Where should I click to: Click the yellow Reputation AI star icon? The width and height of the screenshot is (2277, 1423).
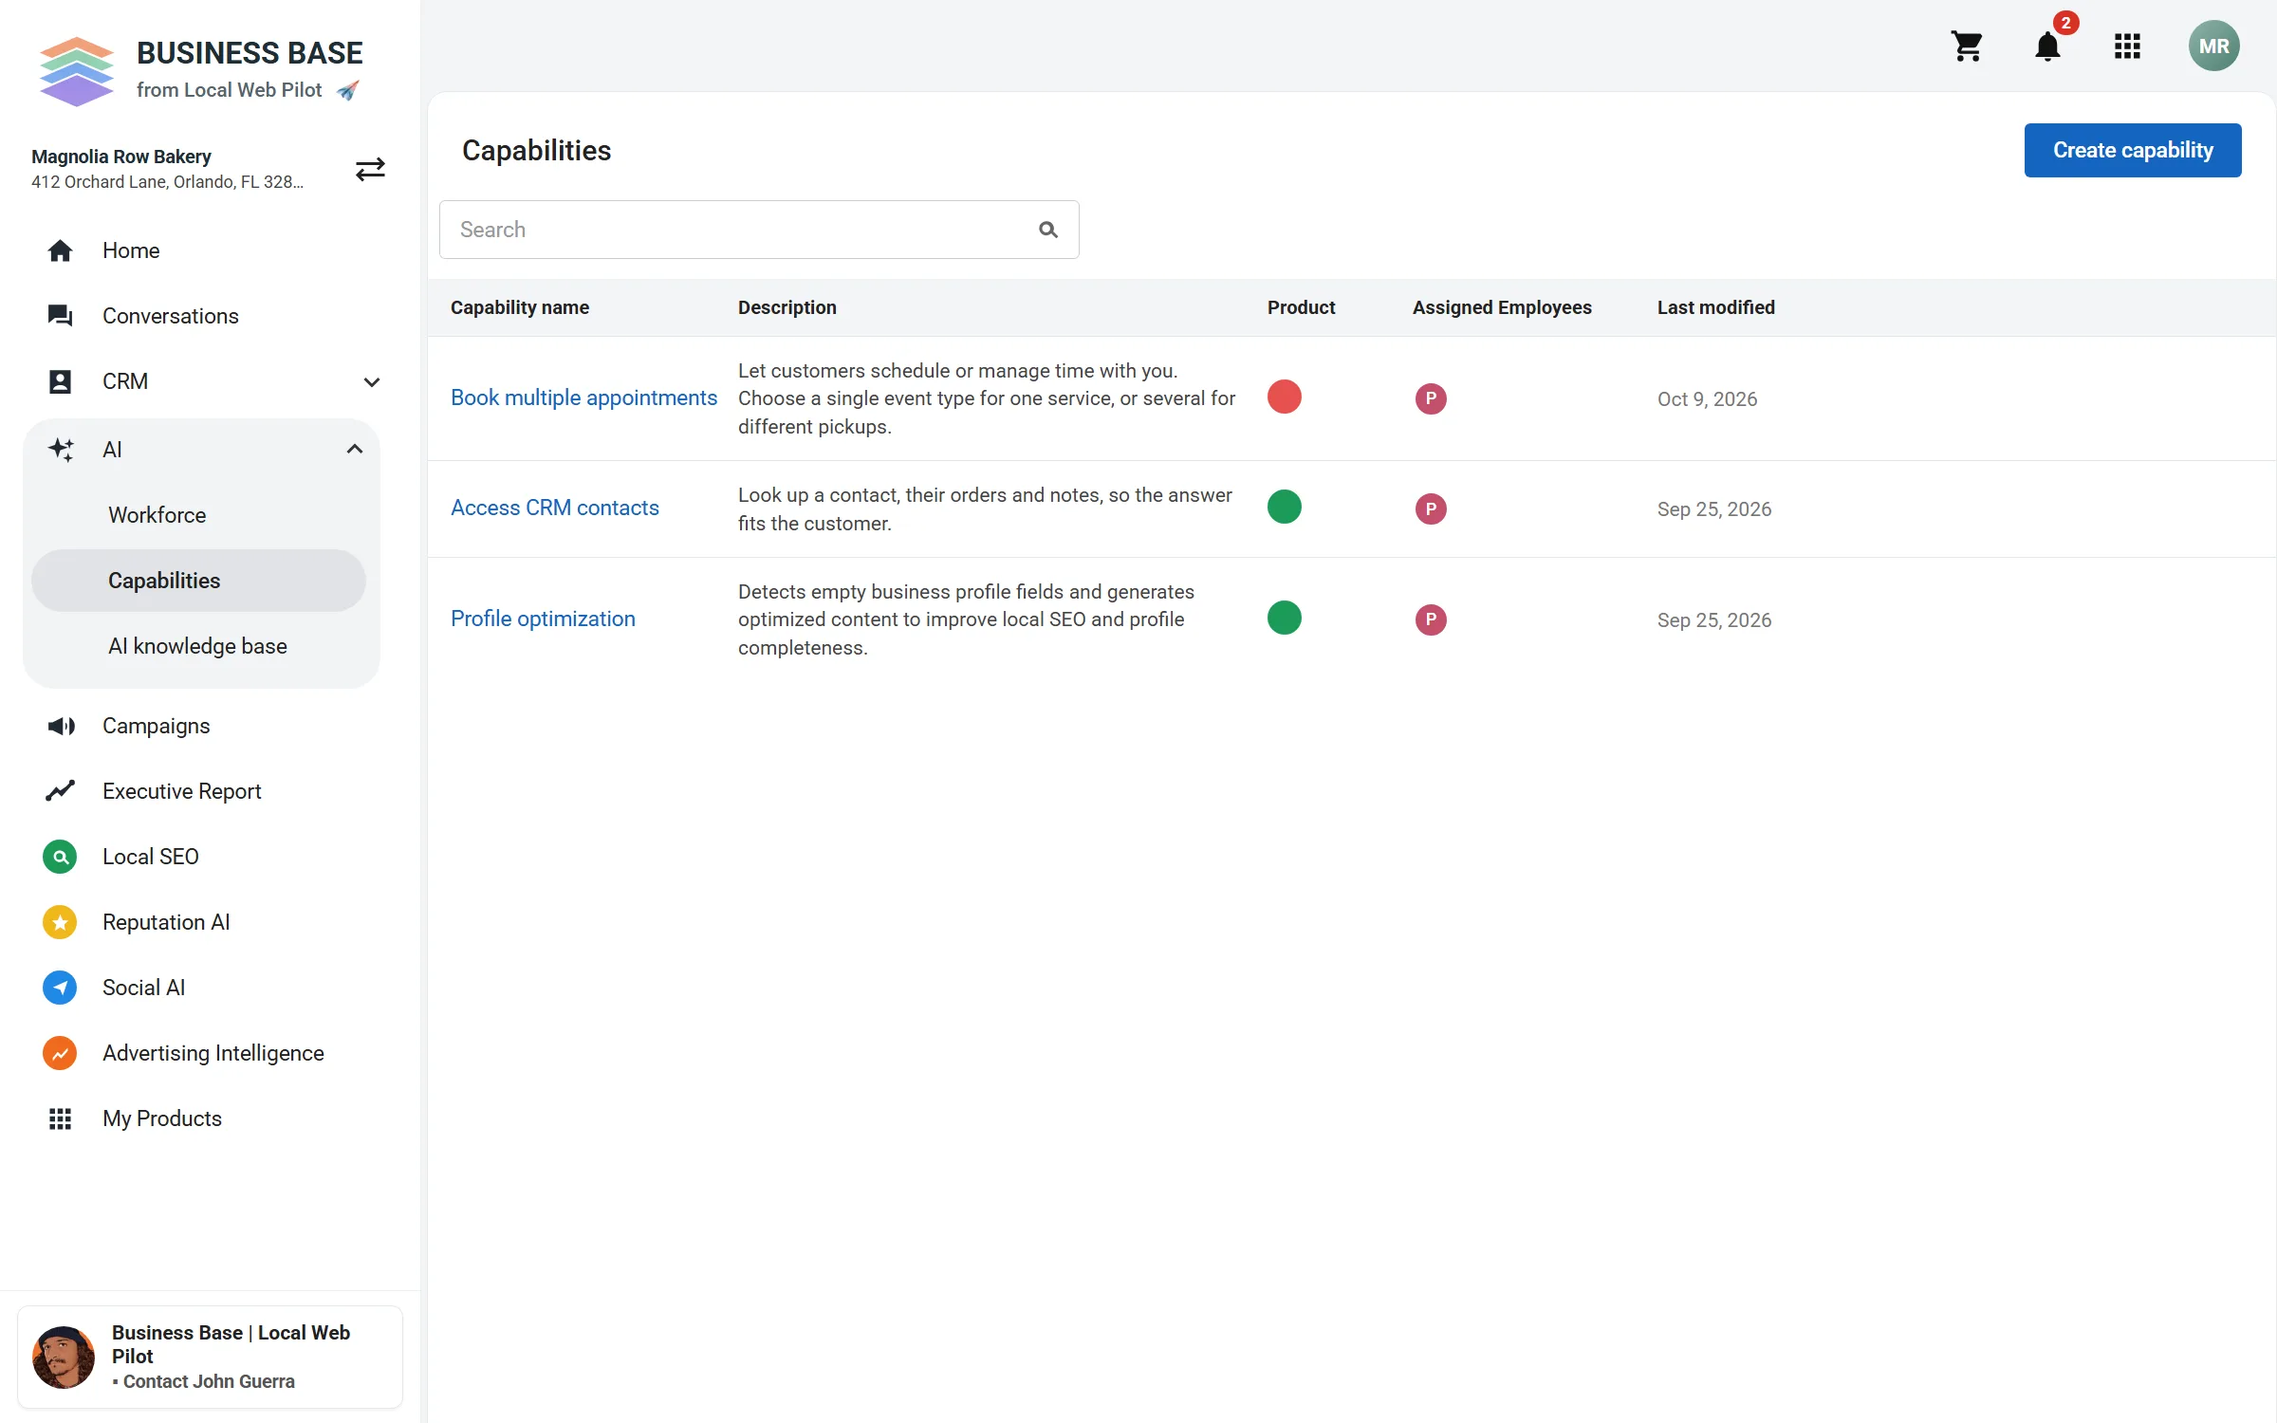tap(60, 922)
